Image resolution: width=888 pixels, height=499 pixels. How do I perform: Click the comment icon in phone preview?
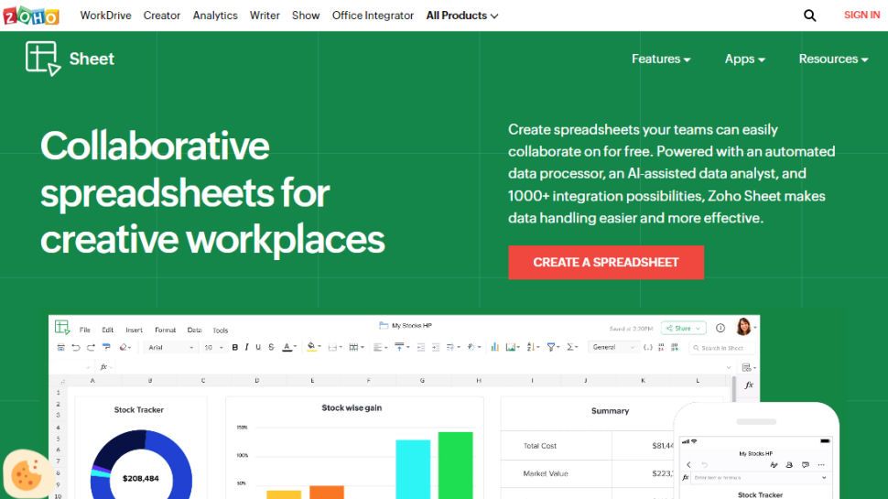(806, 465)
